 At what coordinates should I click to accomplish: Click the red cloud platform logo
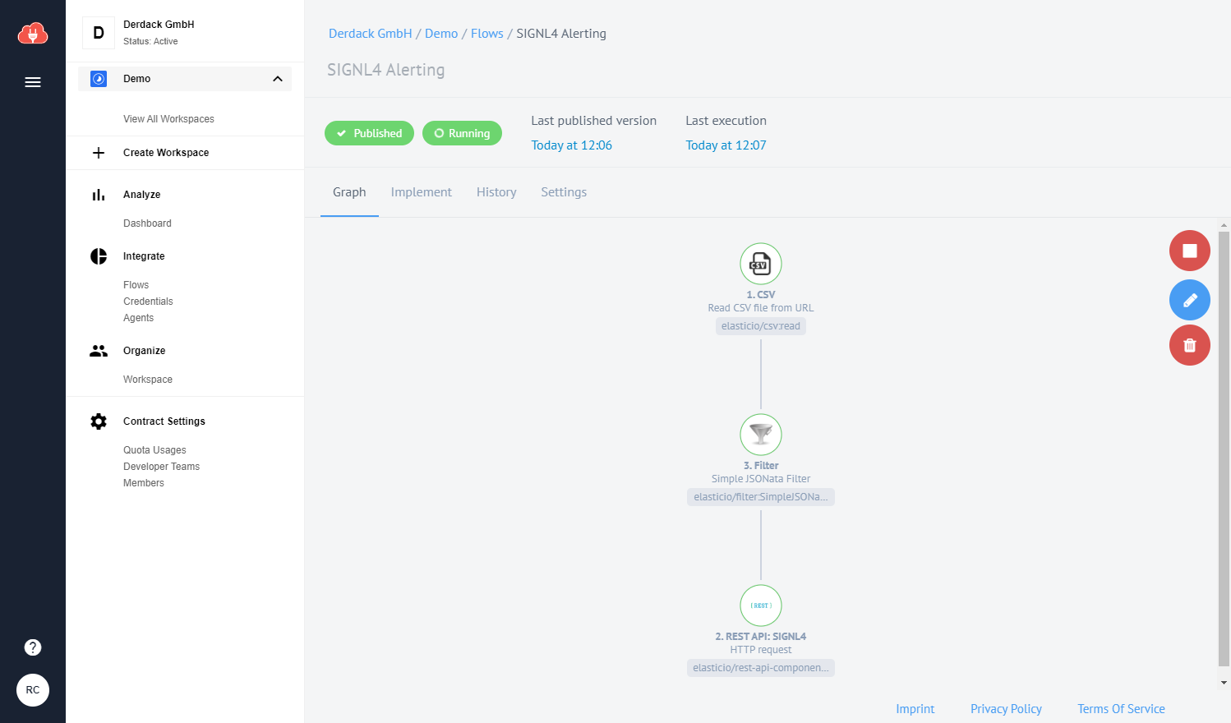[33, 33]
